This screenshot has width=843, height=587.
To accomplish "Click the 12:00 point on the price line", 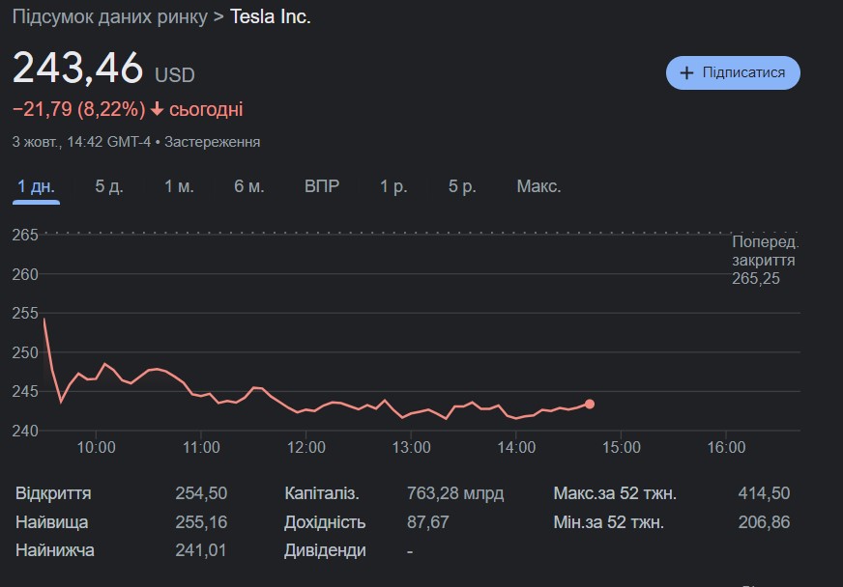I will pos(306,409).
